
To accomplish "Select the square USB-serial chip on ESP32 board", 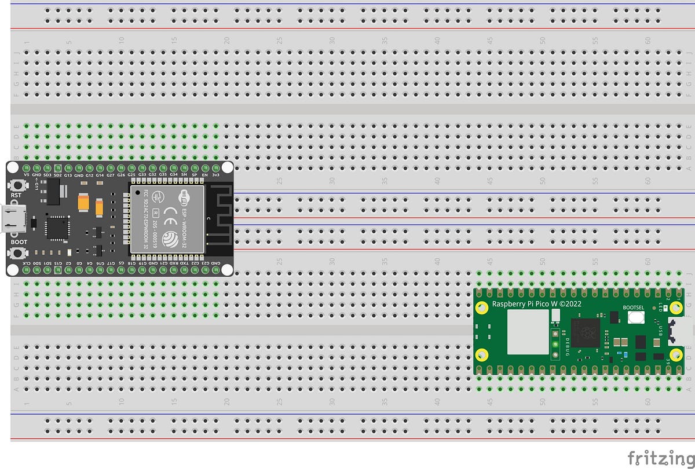I will point(57,228).
